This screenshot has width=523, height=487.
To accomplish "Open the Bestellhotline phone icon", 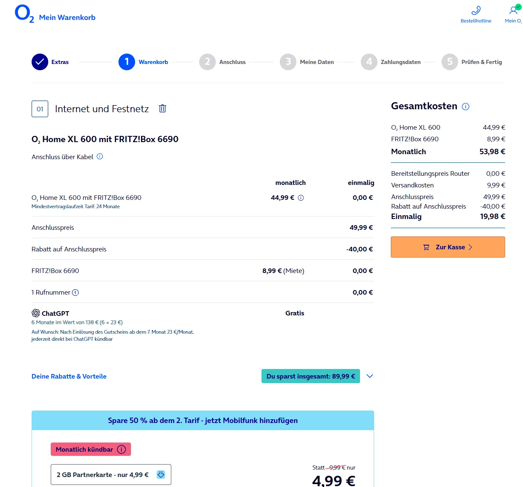I will click(476, 10).
